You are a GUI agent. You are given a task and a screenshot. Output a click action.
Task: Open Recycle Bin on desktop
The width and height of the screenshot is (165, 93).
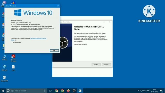point(4,79)
